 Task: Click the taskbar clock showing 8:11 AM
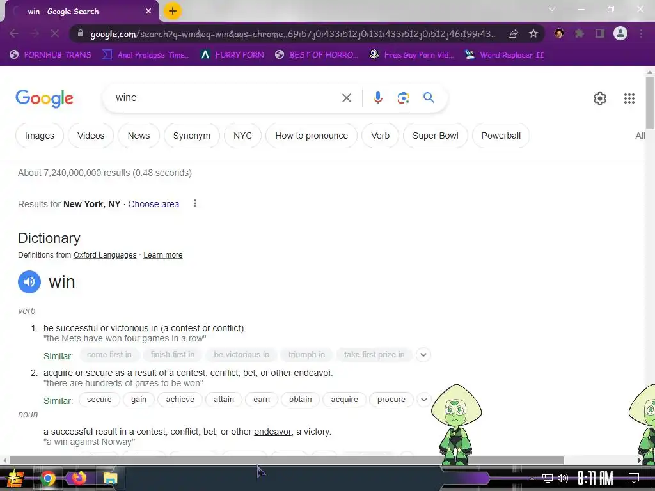pyautogui.click(x=596, y=478)
